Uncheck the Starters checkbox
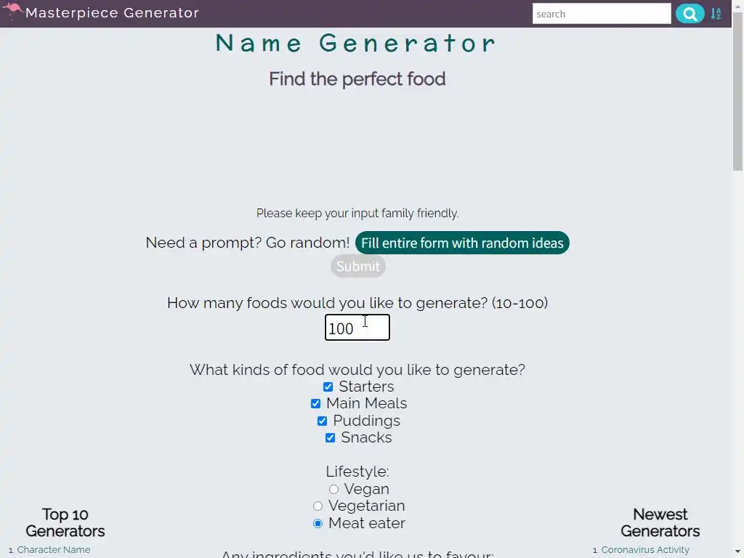744x558 pixels. coord(328,387)
